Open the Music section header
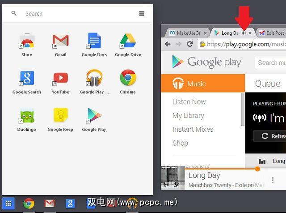This screenshot has height=213, width=286. [x=203, y=83]
